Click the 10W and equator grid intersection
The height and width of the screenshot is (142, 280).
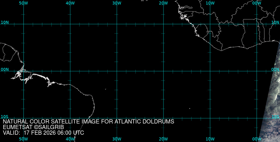click(210, 71)
